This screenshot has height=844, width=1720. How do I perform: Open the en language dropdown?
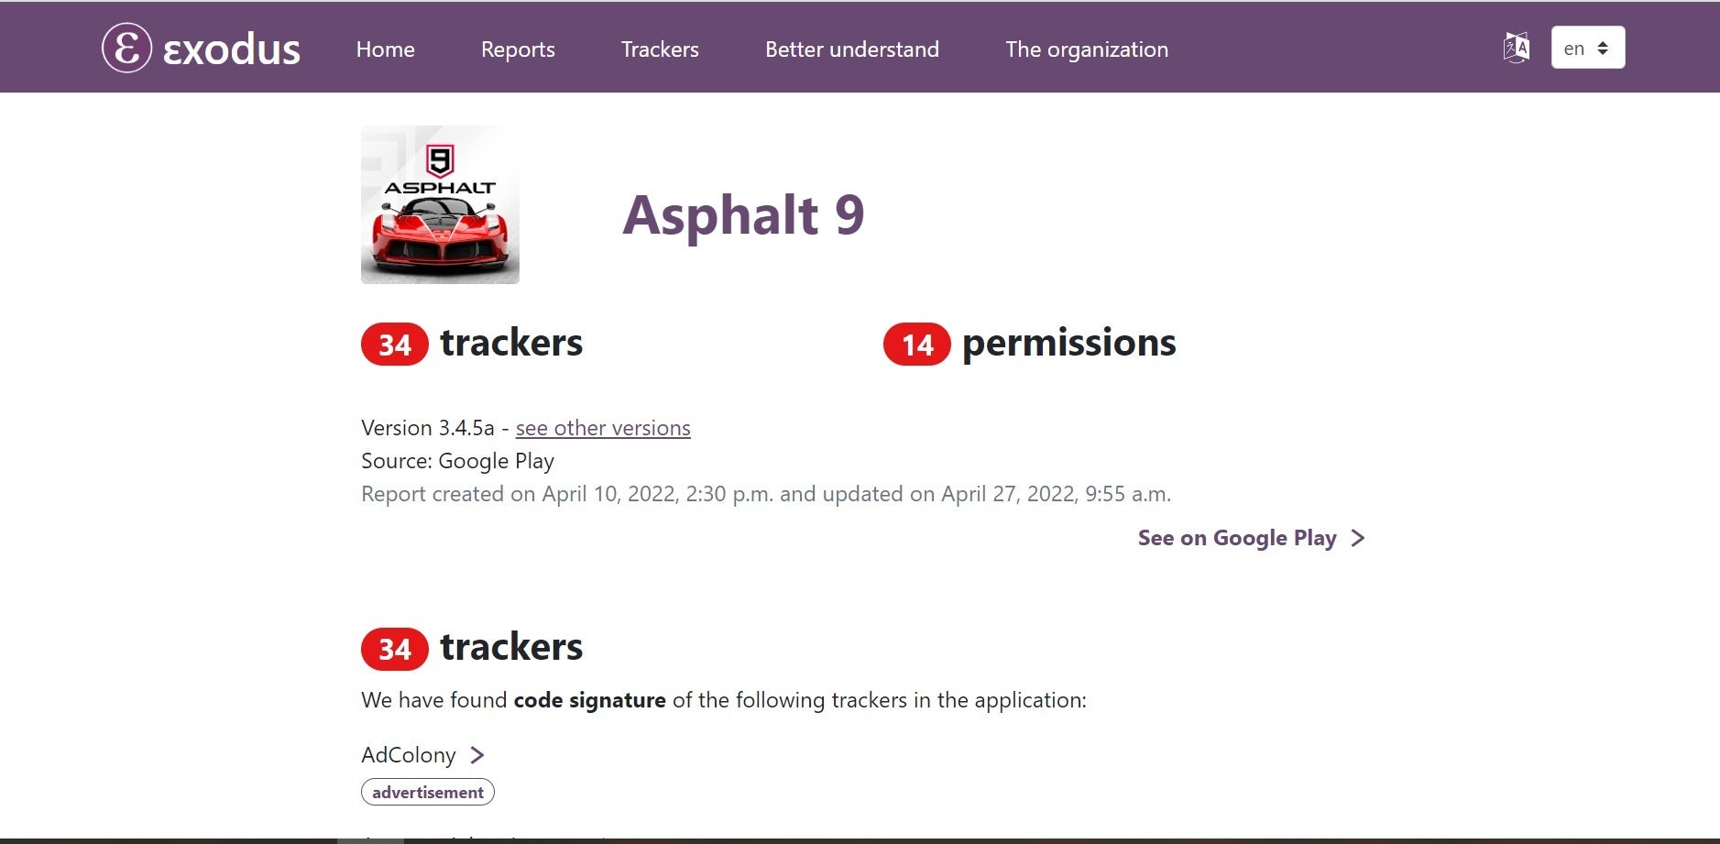pos(1587,48)
